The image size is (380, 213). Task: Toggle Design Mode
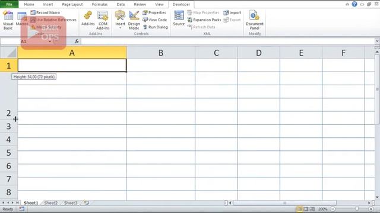[x=134, y=20]
